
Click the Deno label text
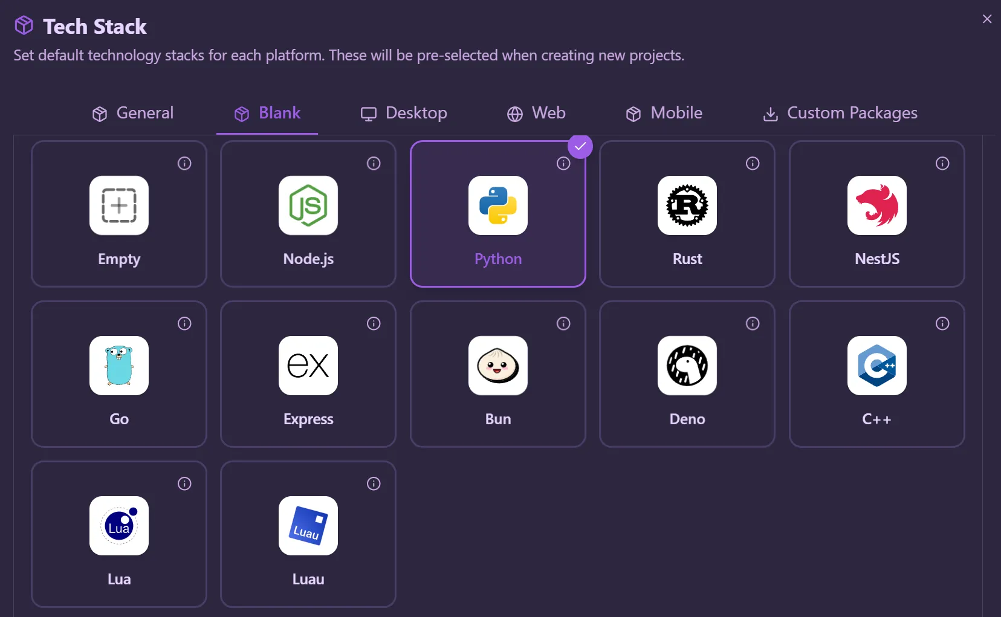tap(687, 419)
